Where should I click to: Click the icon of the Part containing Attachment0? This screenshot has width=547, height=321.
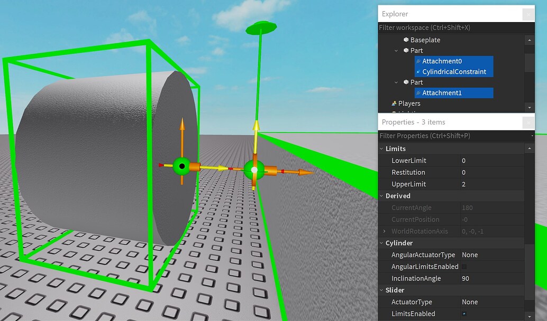[x=406, y=51]
